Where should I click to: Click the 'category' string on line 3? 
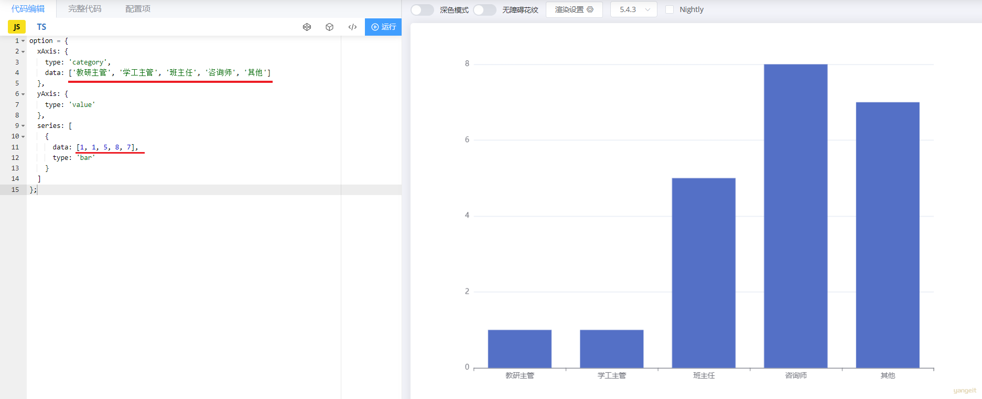click(x=88, y=62)
